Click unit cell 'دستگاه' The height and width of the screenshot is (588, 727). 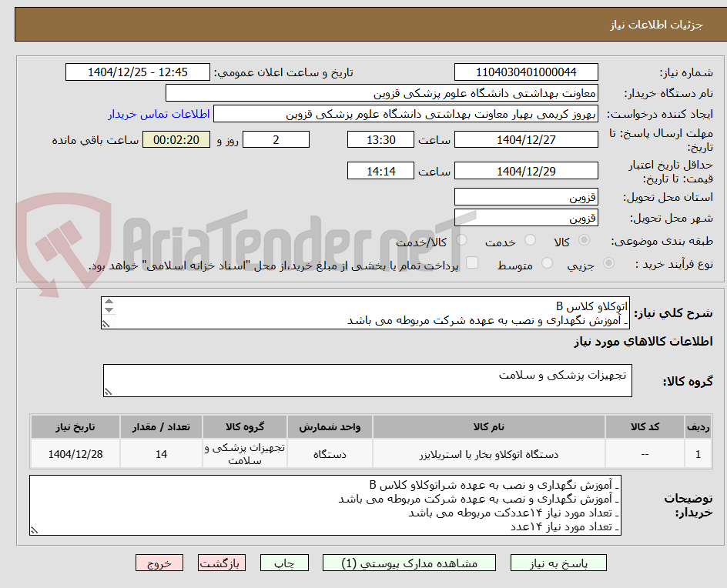click(x=330, y=454)
